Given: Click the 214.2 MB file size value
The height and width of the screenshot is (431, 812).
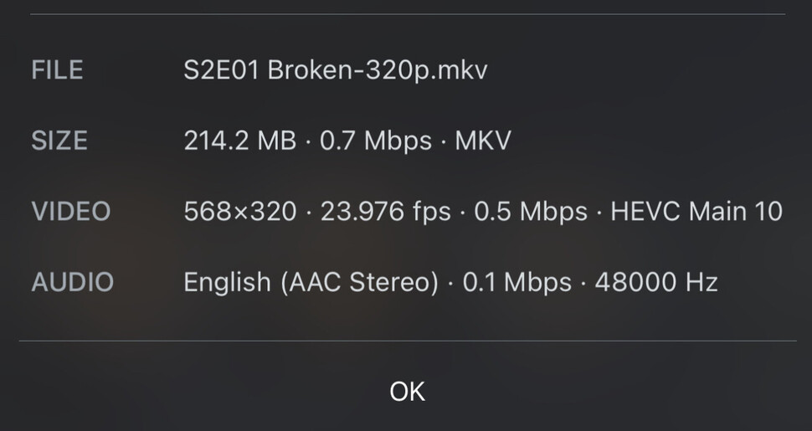Looking at the screenshot, I should (x=239, y=141).
